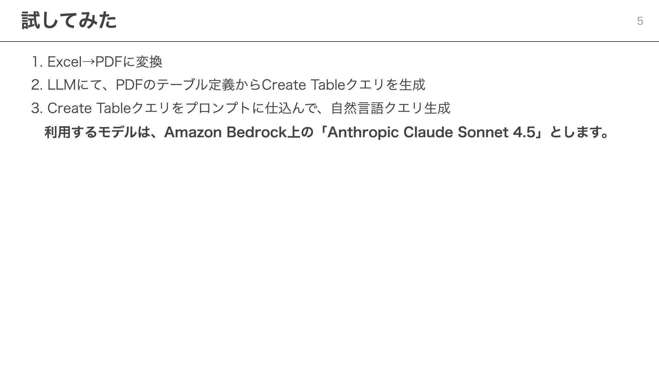The width and height of the screenshot is (659, 371).
Task: Click the slide title 試してみた
Action: (x=69, y=20)
